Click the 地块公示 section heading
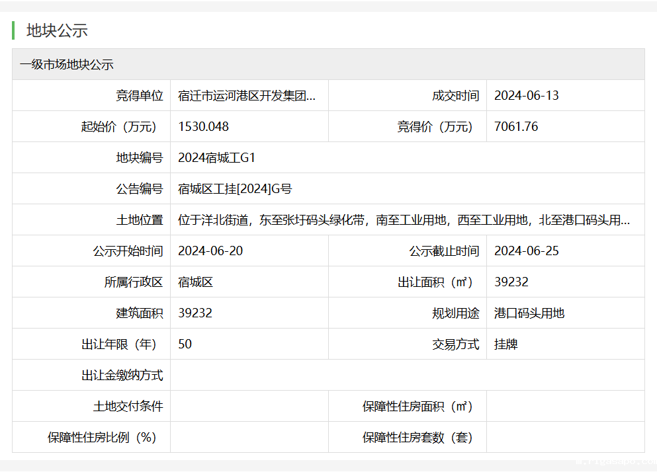657x472 pixels. click(57, 30)
